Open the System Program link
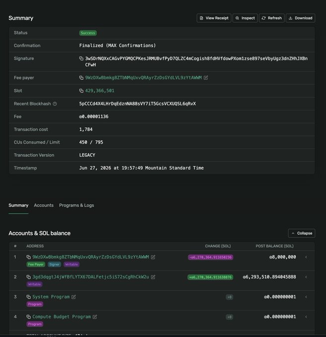The image size is (326, 337). point(51,297)
